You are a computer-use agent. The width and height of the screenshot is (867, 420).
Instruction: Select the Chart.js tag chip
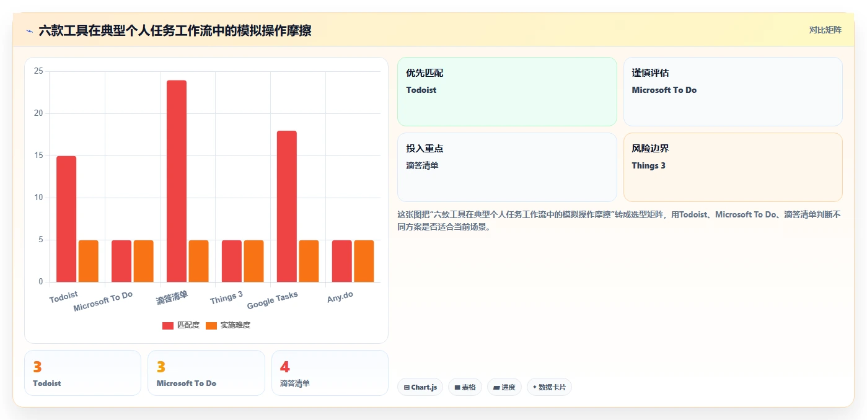(x=420, y=387)
